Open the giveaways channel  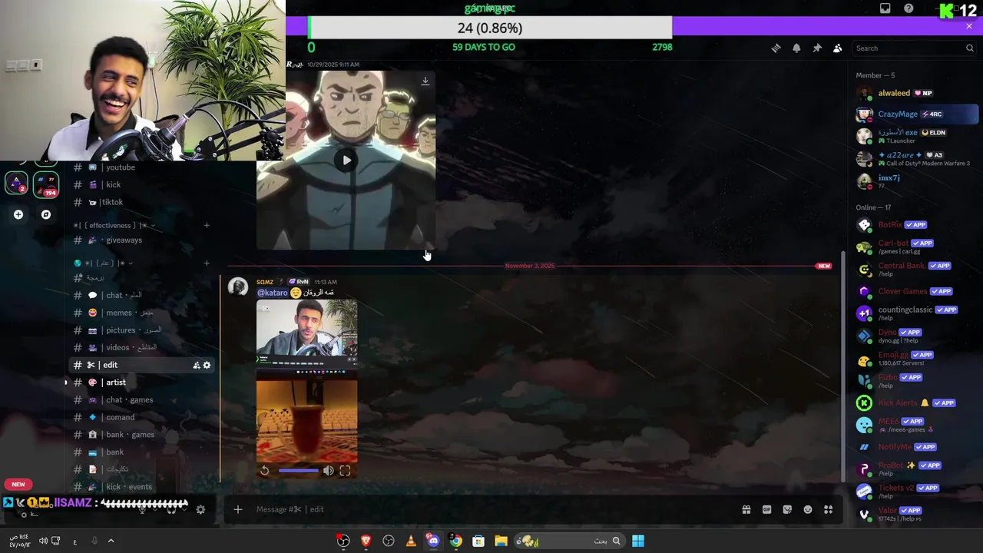click(x=141, y=240)
